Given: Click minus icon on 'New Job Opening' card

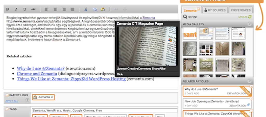Looking at the screenshot, I should pos(251,99).
